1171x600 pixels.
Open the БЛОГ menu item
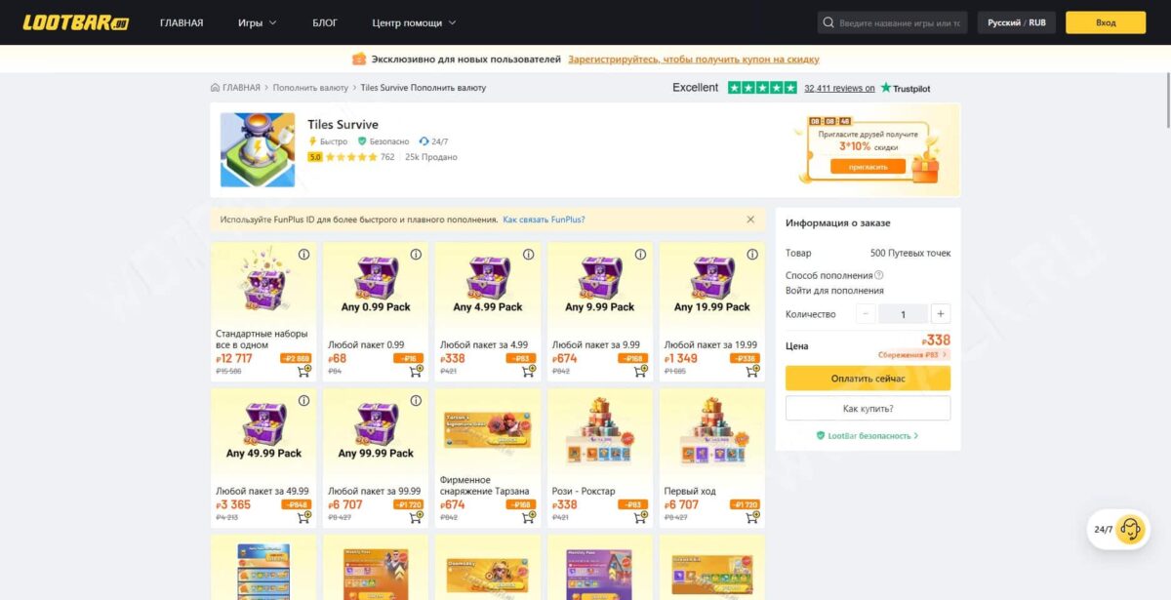pos(325,22)
